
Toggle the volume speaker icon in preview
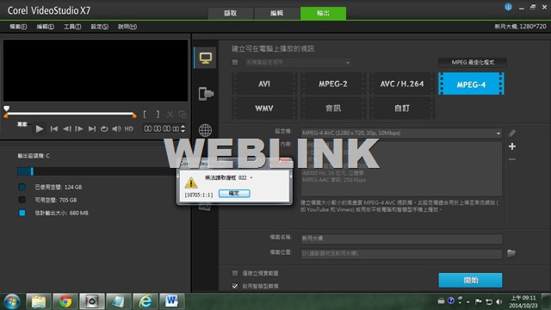pyautogui.click(x=116, y=129)
